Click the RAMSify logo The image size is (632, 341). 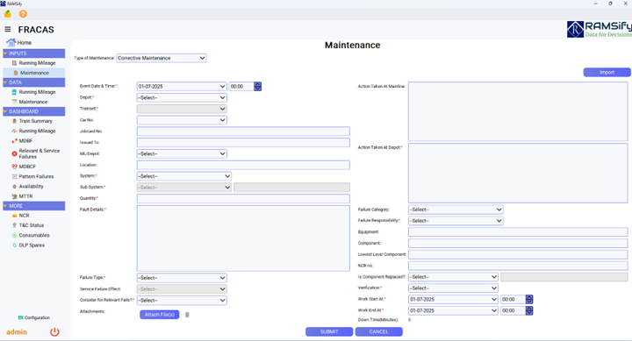(600, 30)
